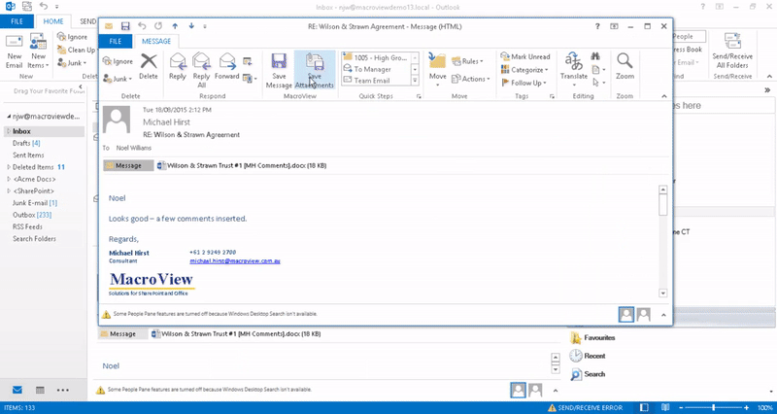Select second People Pane view in main window

click(535, 391)
